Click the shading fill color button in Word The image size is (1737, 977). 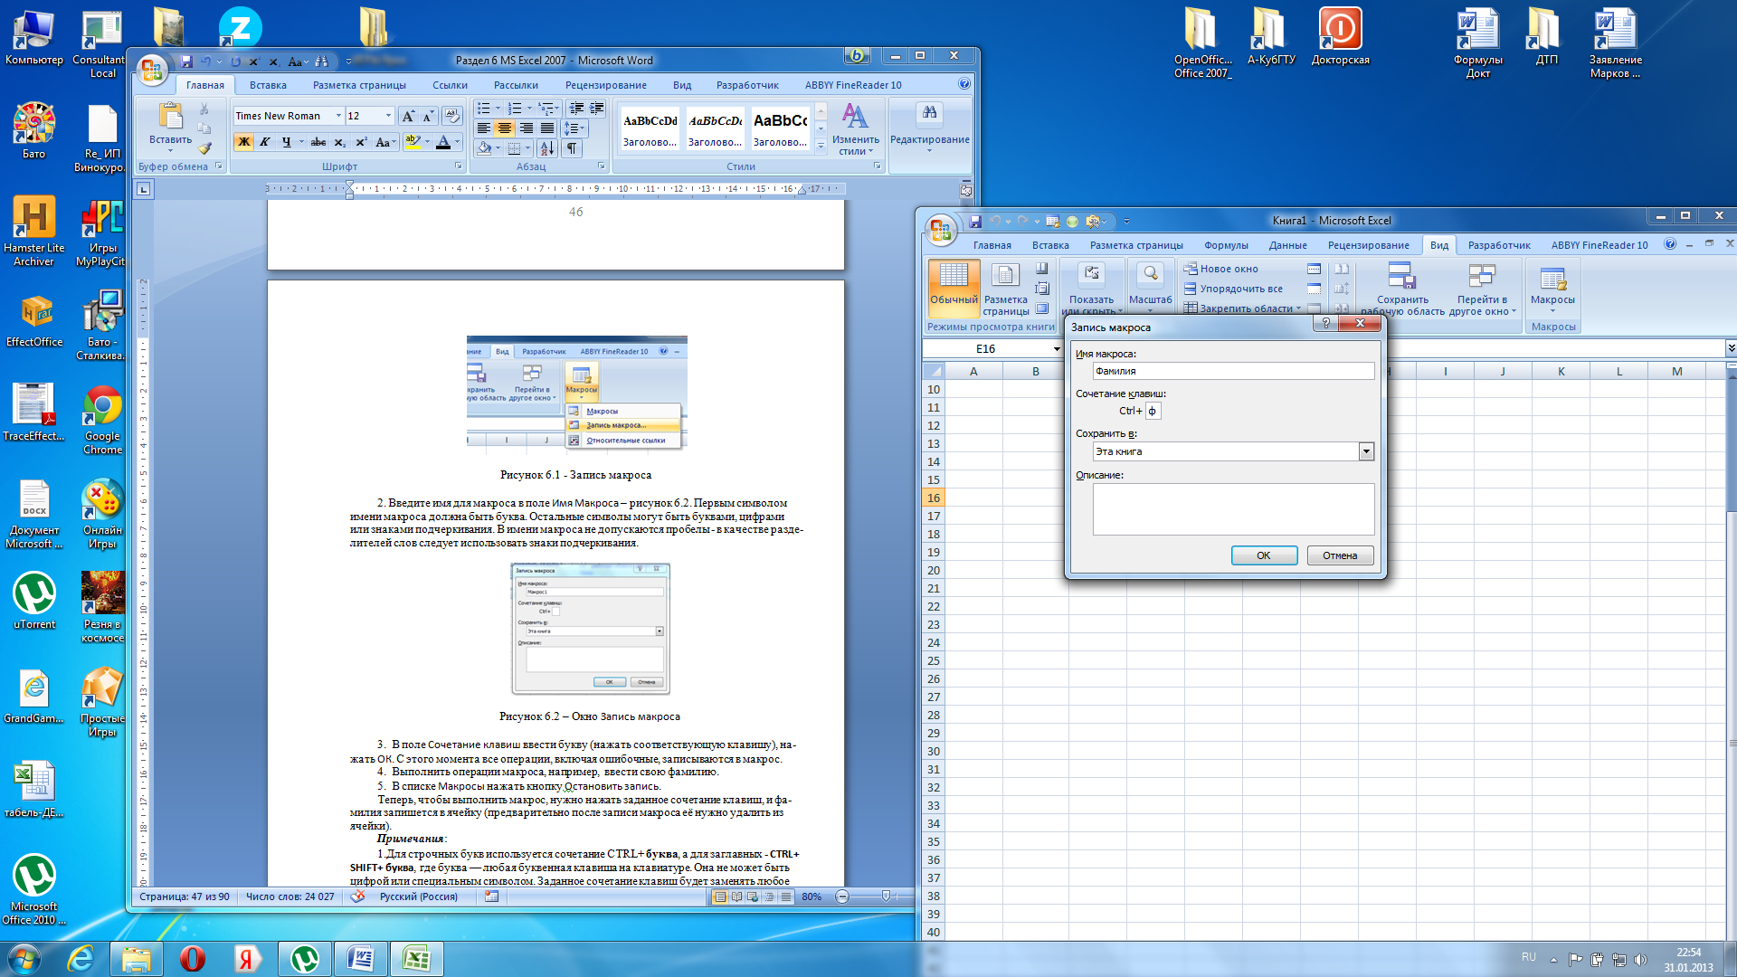coord(485,148)
